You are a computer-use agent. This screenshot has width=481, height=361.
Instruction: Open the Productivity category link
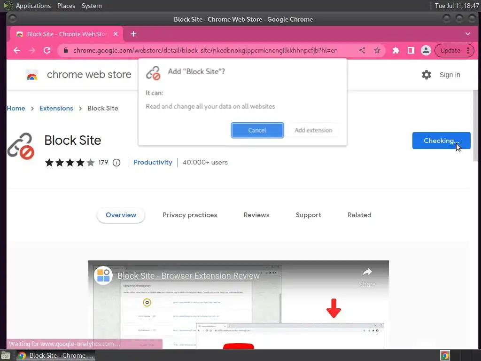pos(153,162)
